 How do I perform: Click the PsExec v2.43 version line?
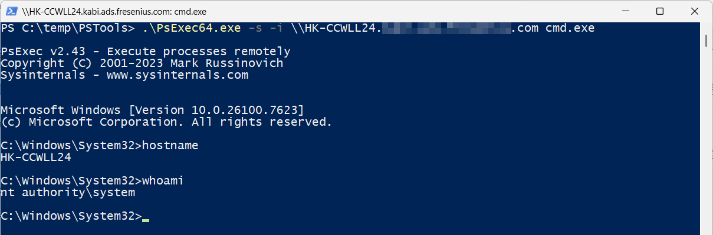[145, 52]
